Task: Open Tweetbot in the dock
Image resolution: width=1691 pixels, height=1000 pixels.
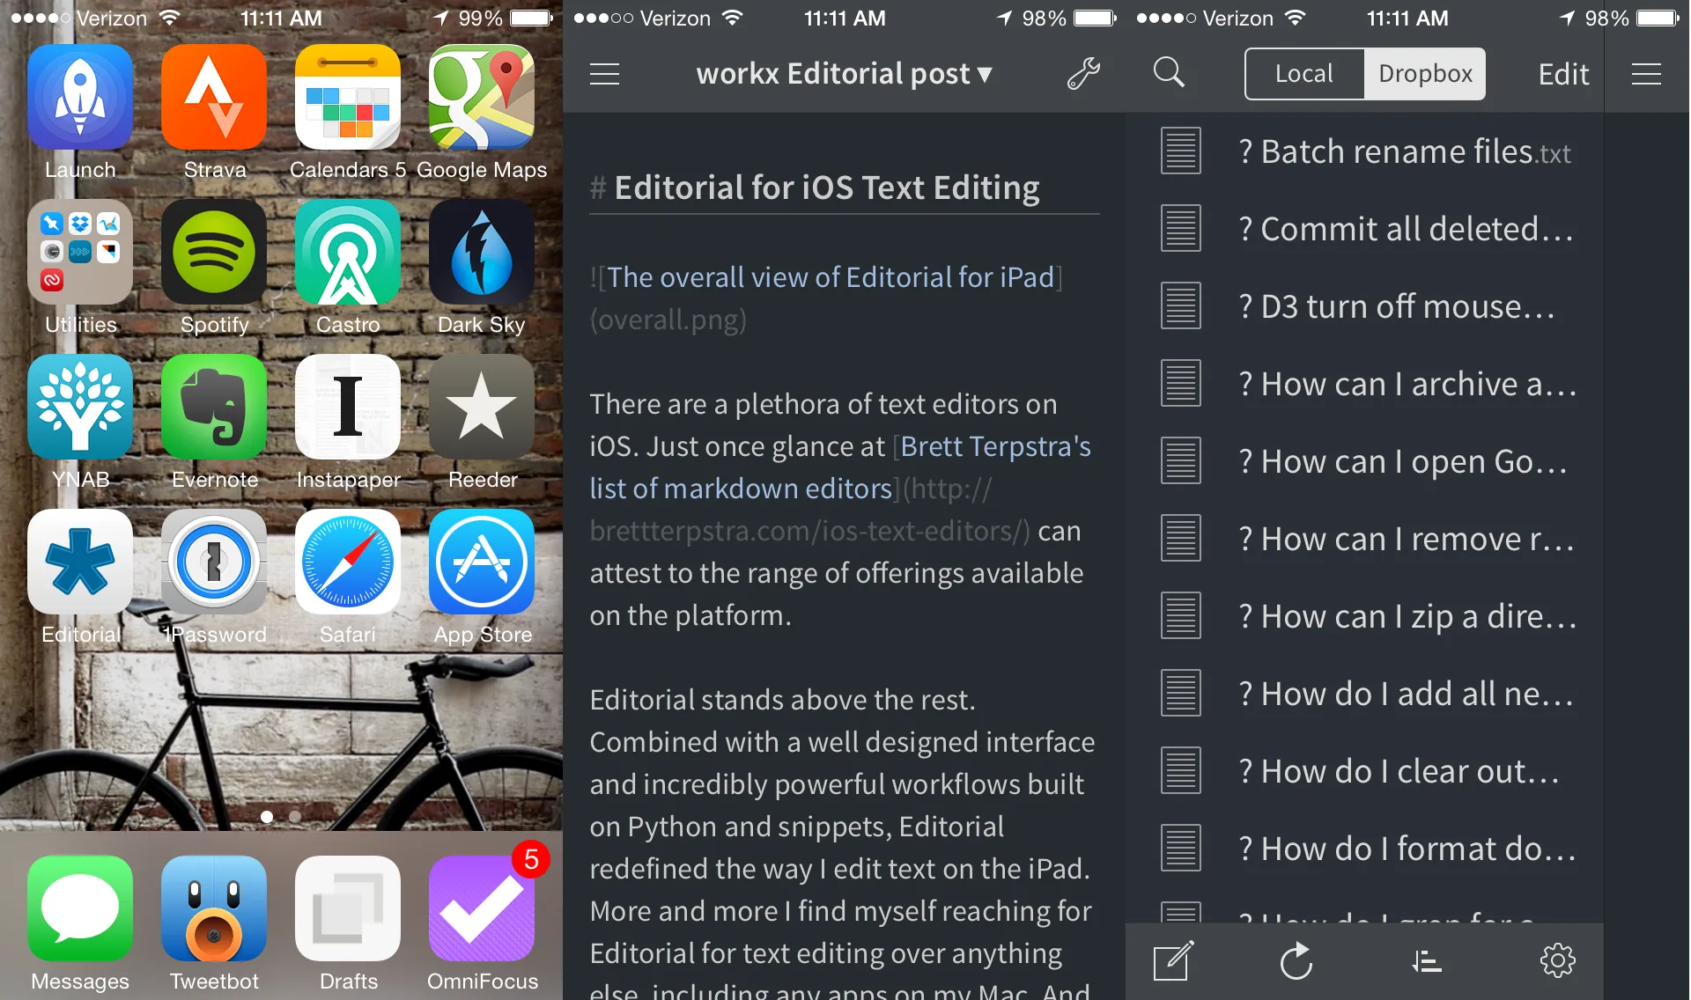Action: click(x=214, y=908)
